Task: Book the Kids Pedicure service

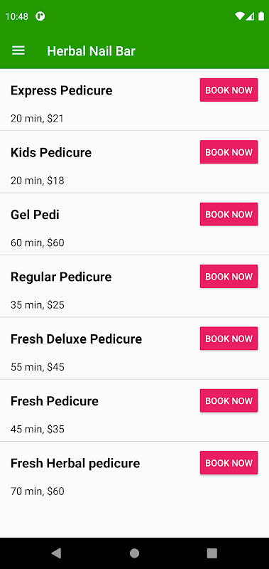Action: coord(229,152)
